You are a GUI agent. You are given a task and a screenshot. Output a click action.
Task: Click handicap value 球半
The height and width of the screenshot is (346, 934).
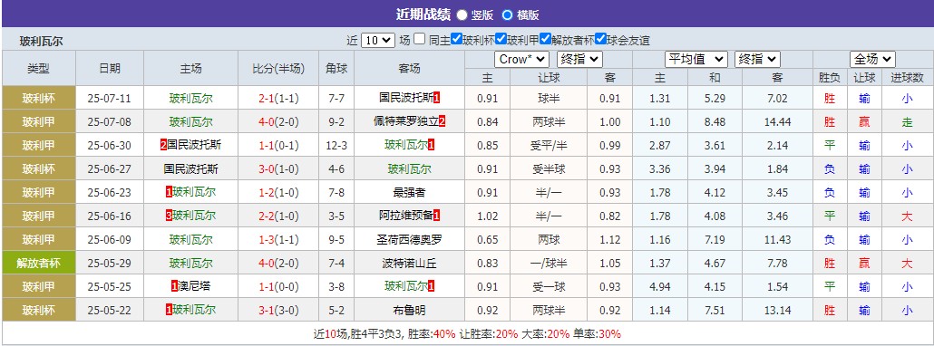(x=549, y=98)
